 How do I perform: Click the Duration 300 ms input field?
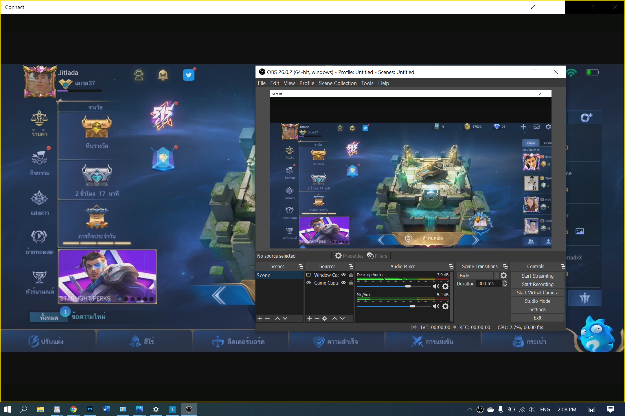tap(488, 284)
